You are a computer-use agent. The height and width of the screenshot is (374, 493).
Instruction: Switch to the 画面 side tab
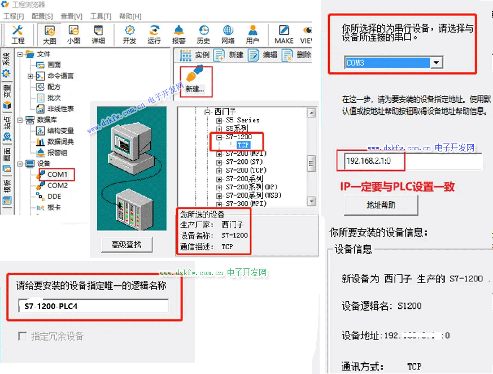tap(7, 160)
